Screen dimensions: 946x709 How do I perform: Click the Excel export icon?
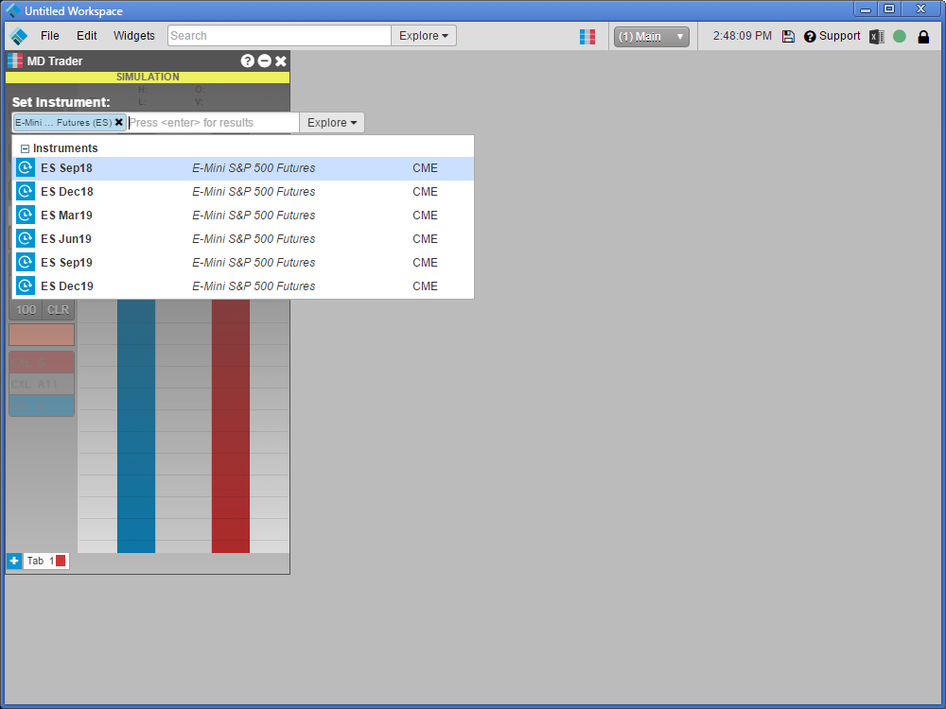(x=877, y=37)
